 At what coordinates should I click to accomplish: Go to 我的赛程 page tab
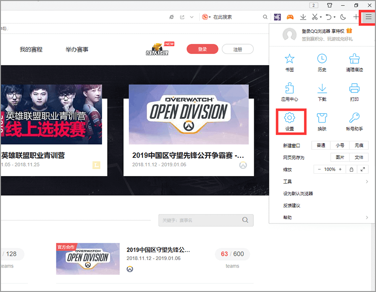tap(31, 49)
